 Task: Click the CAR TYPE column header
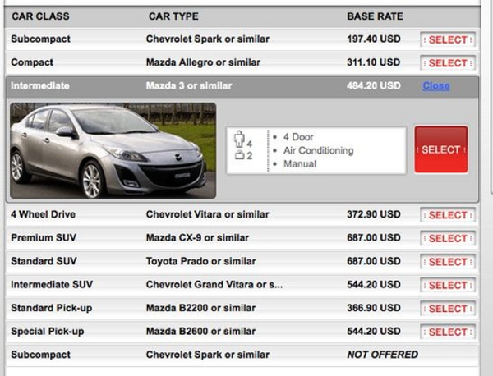[x=173, y=16]
